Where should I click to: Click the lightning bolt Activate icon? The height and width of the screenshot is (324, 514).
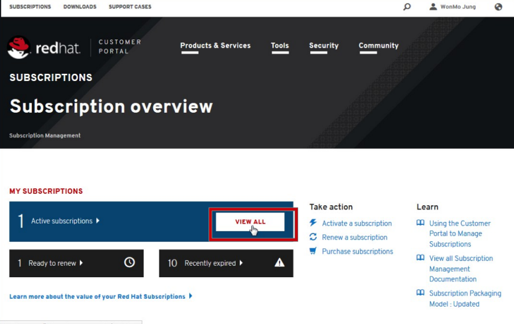click(313, 223)
